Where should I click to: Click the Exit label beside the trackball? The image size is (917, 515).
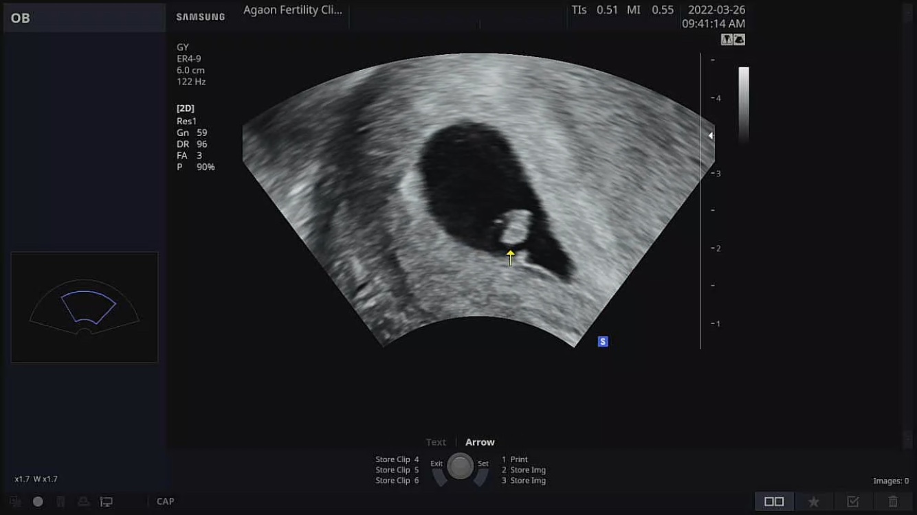[437, 463]
